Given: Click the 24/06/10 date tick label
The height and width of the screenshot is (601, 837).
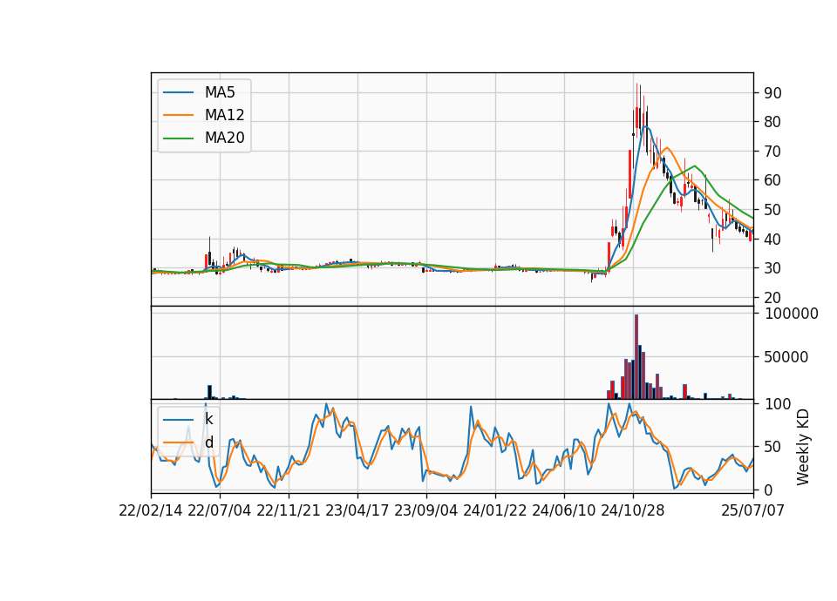Looking at the screenshot, I should tap(564, 510).
